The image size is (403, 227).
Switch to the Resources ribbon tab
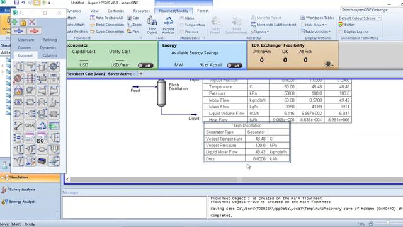(x=141, y=11)
